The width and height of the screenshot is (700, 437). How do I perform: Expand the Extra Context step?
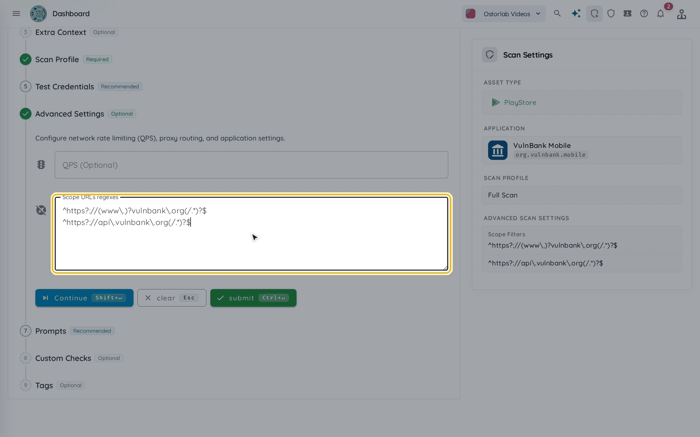[x=61, y=32]
